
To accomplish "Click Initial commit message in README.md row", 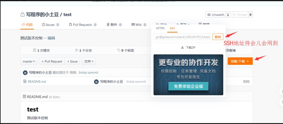I will [136, 81].
